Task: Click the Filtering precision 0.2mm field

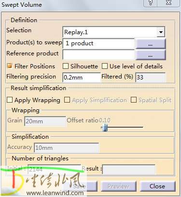Action: 82,78
